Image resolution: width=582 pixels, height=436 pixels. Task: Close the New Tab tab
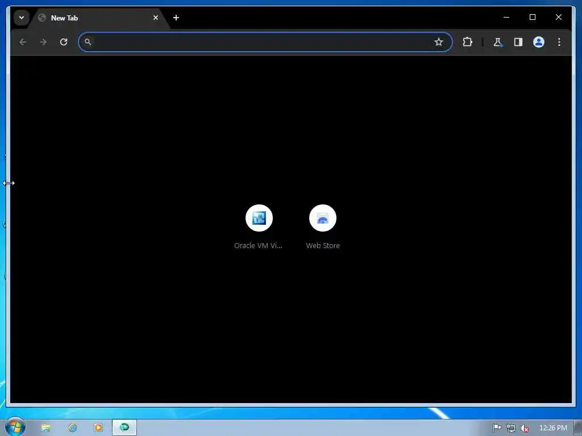point(156,18)
